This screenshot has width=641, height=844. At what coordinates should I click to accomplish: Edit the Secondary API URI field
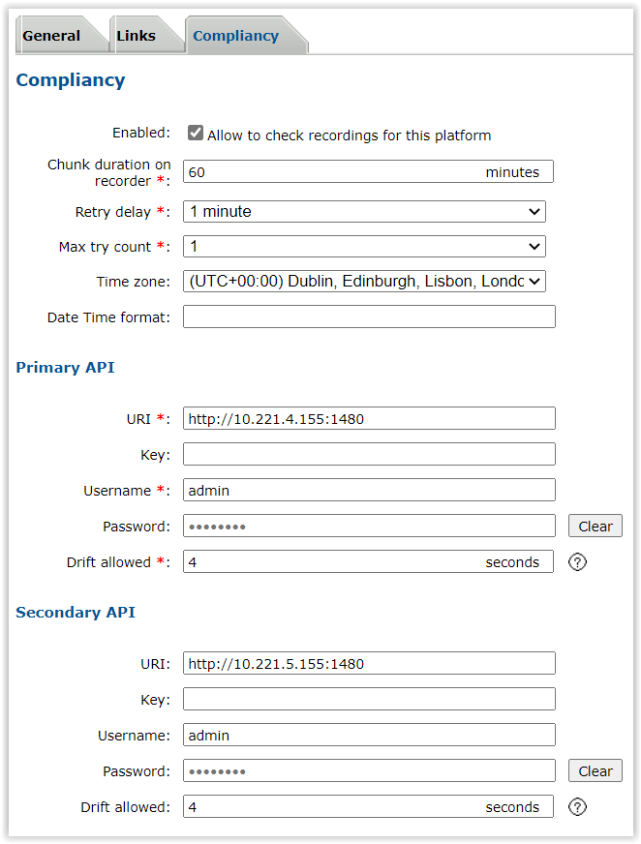[369, 663]
